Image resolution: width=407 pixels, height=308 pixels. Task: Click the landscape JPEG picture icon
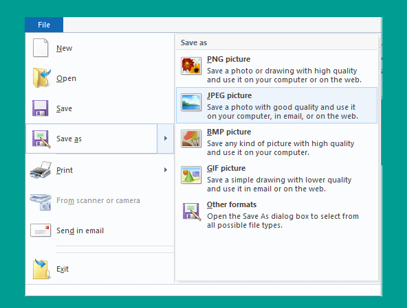pos(191,102)
